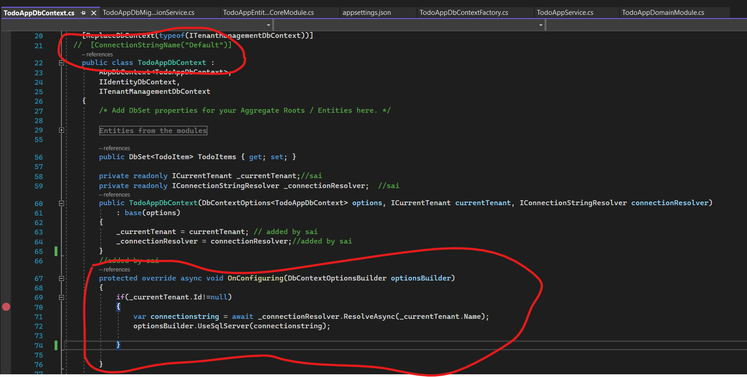Click the commented ConnectionStringName attribute line
The width and height of the screenshot is (747, 377).
[153, 45]
